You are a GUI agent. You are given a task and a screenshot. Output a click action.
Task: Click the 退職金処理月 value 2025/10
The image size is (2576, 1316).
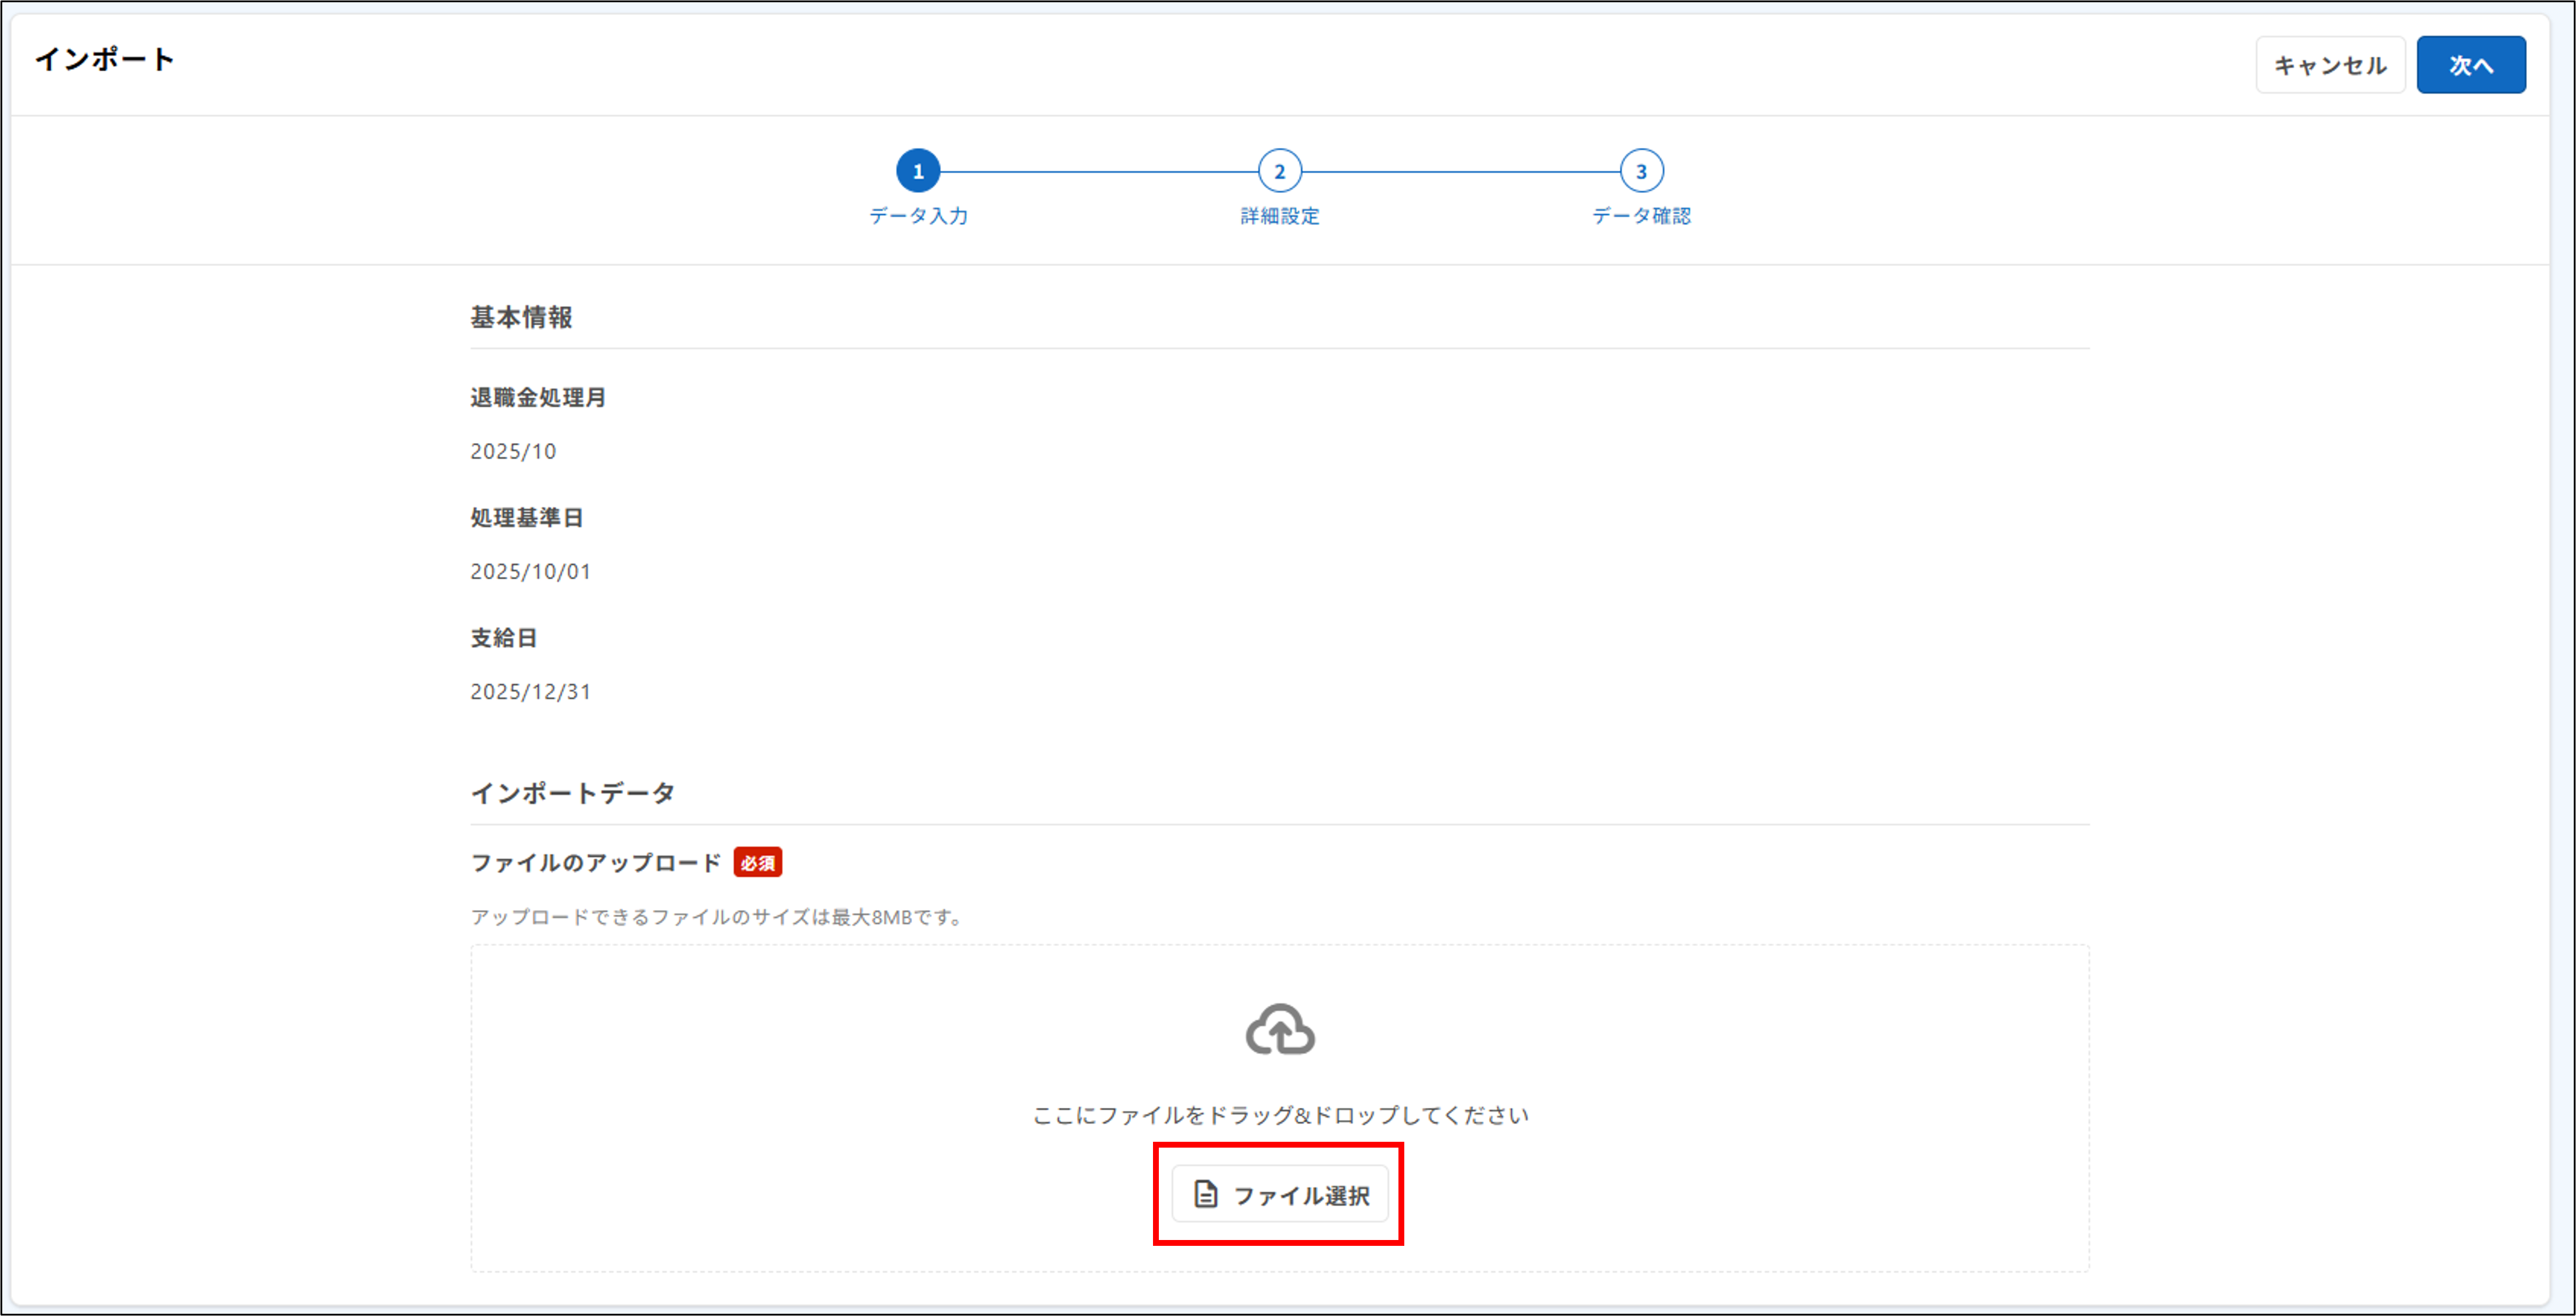click(513, 450)
